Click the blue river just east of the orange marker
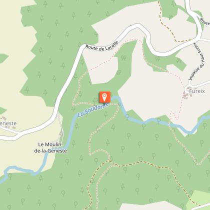This screenshot has height=210, width=210. coord(116,98)
